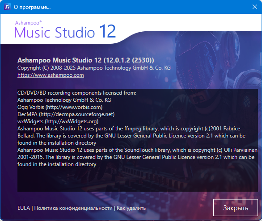262x221 pixels.
Task: Click the Copyright 2008-2025 Ashampoo line
Action: (x=94, y=68)
